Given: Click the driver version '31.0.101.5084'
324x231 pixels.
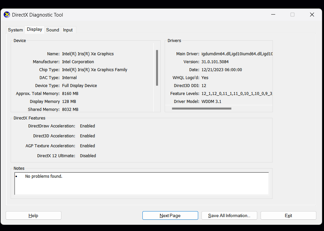Looking at the screenshot, I should point(215,62).
